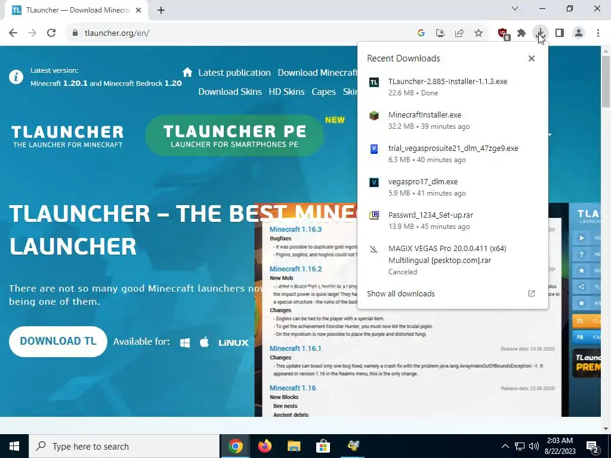Open the tab search chevron
Image resolution: width=611 pixels, height=458 pixels.
515,8
